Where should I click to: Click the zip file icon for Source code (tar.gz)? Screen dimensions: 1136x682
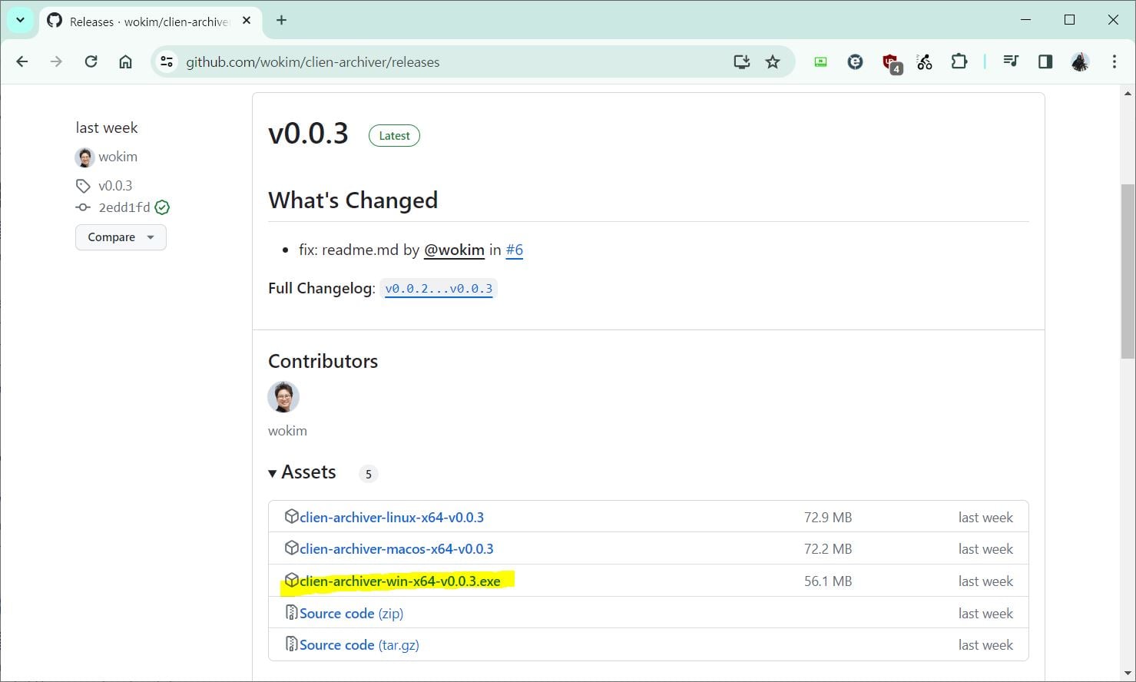coord(291,644)
